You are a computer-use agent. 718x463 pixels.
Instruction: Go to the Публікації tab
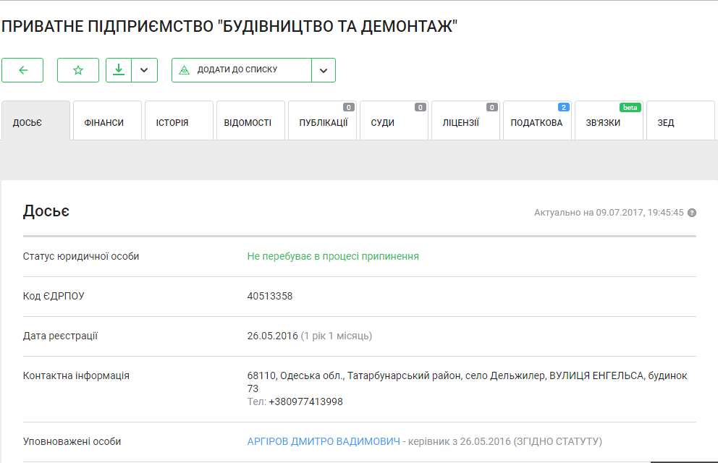tap(323, 122)
